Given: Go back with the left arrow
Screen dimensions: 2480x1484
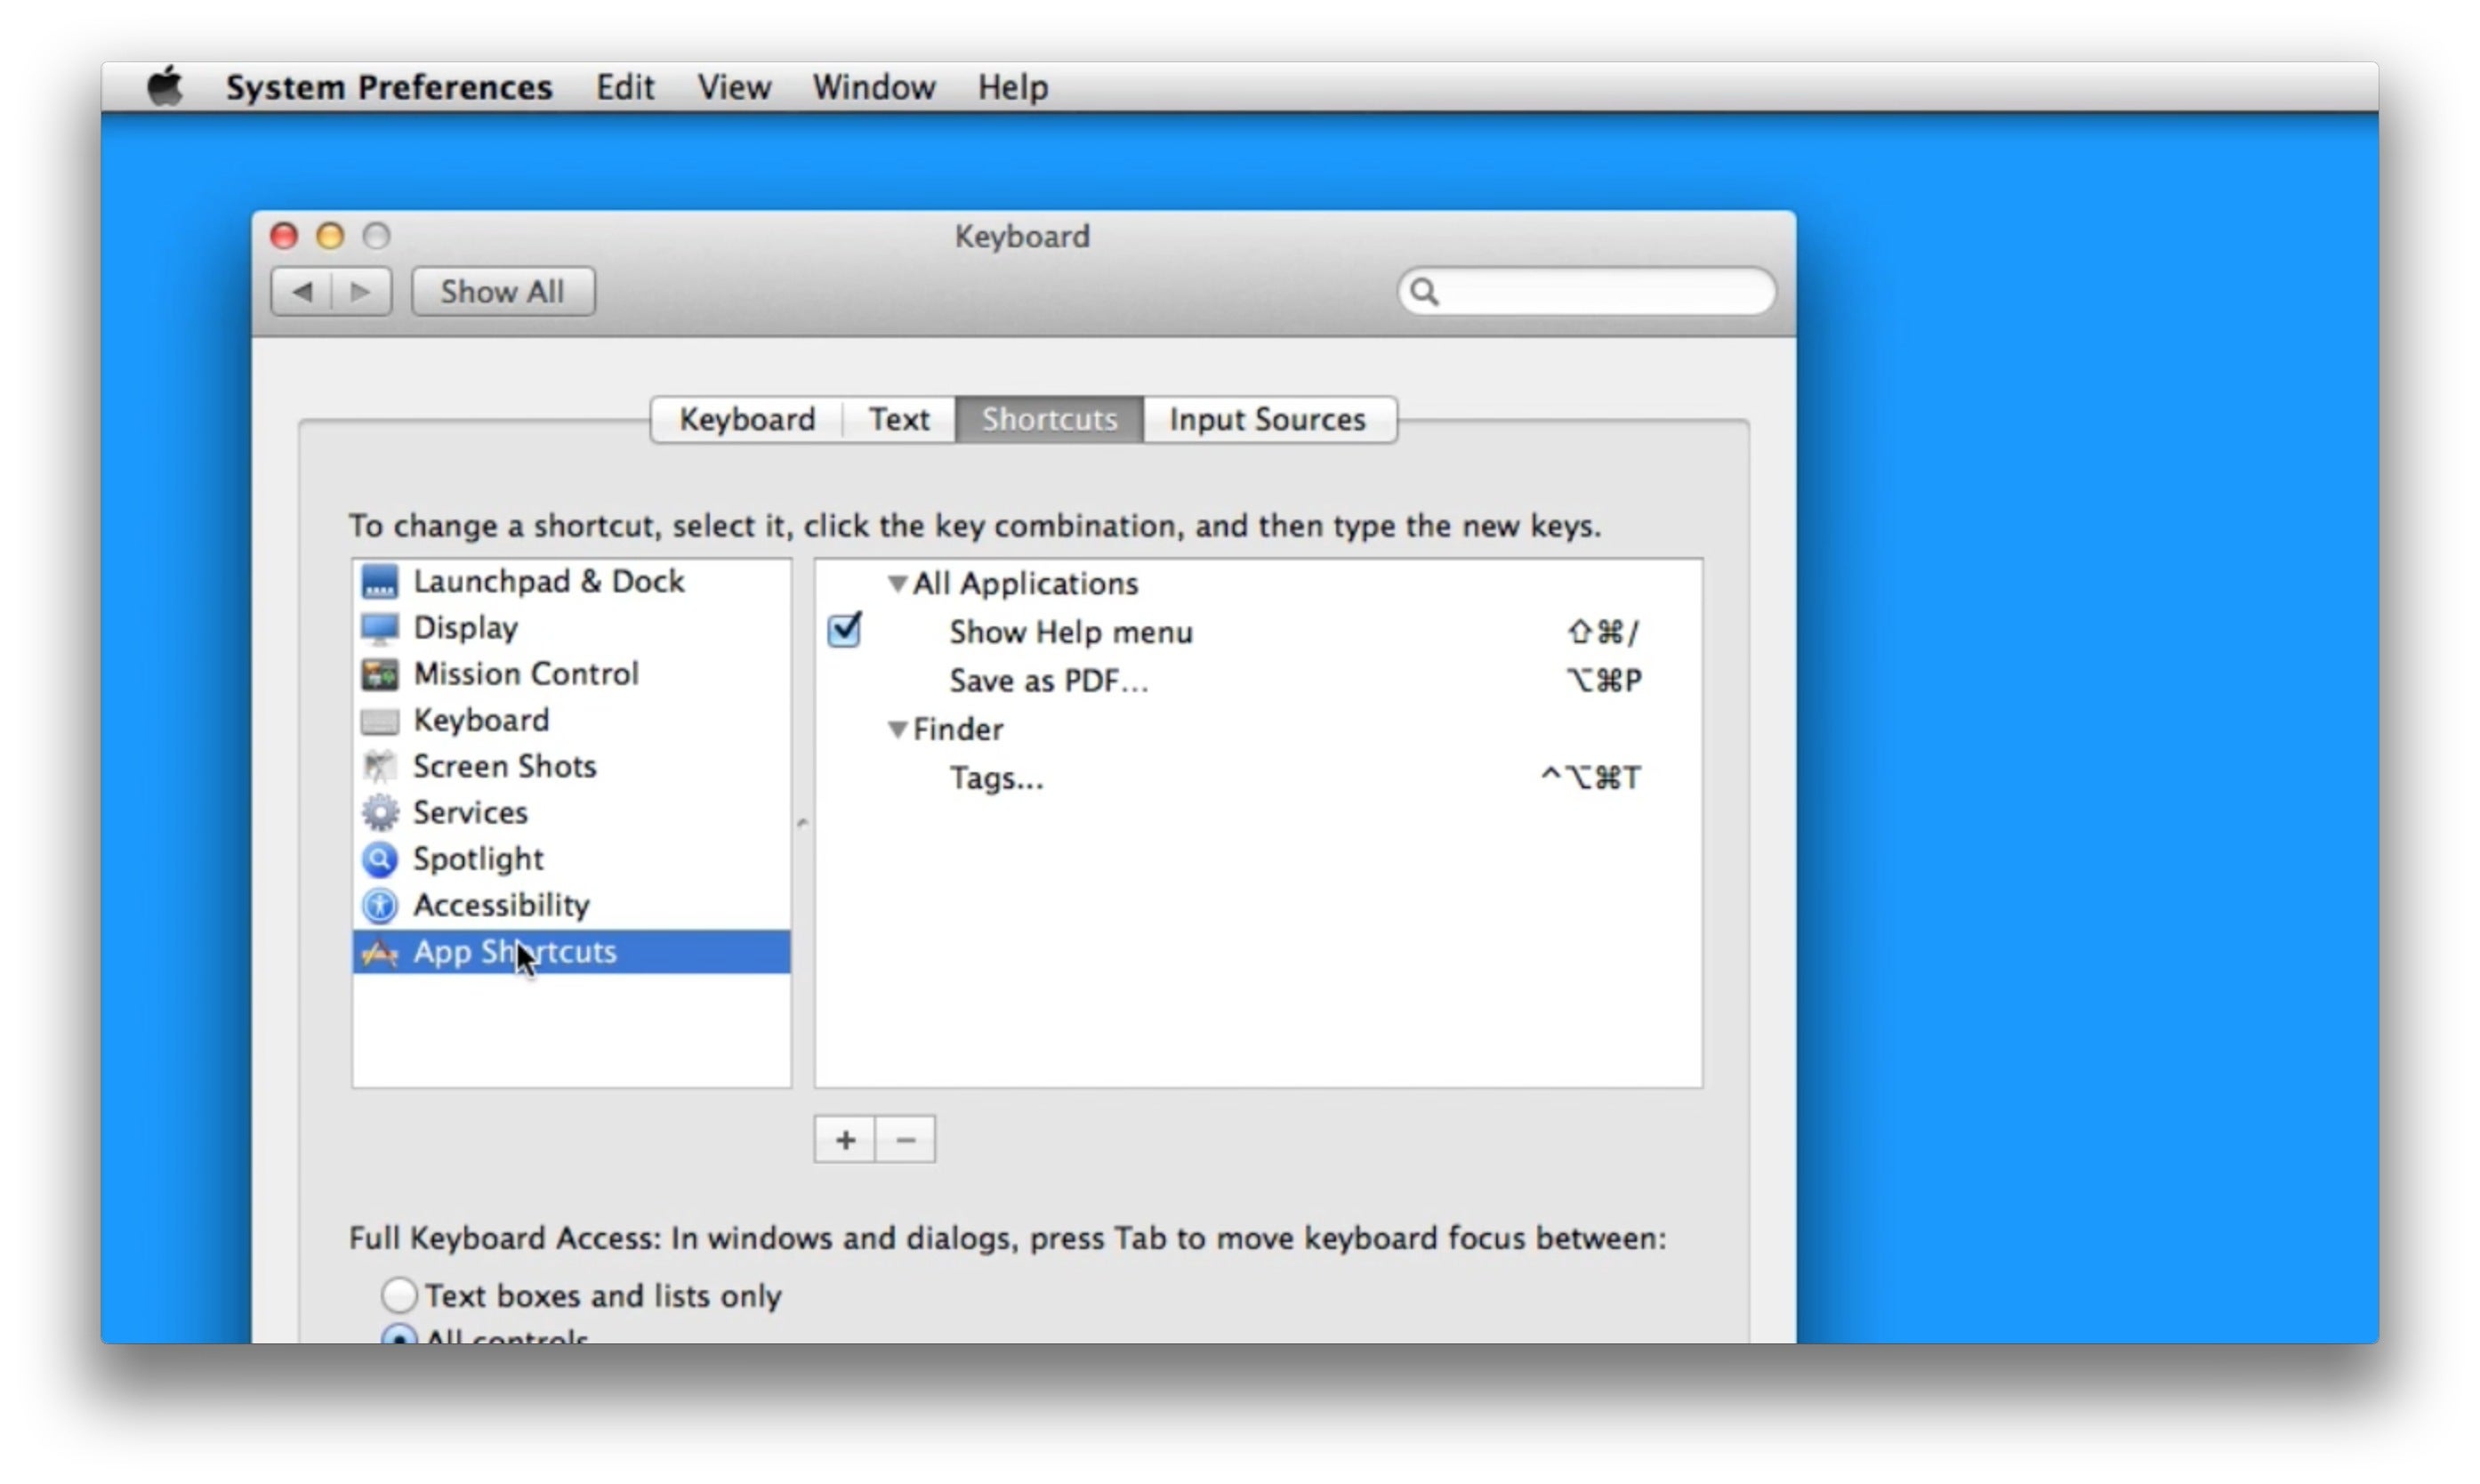Looking at the screenshot, I should (302, 292).
